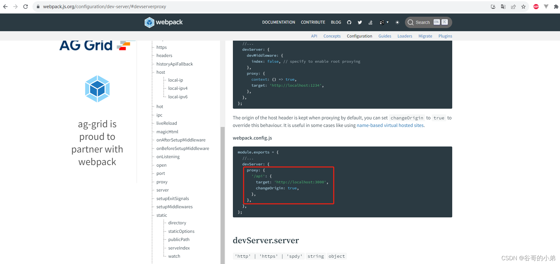Jump to https in sidebar
Image resolution: width=560 pixels, height=264 pixels.
point(161,47)
